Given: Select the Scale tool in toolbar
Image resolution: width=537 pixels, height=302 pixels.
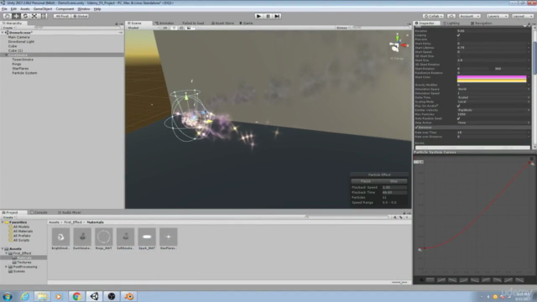Looking at the screenshot, I should (34, 16).
